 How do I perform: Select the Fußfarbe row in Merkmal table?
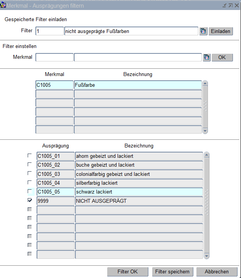137,85
